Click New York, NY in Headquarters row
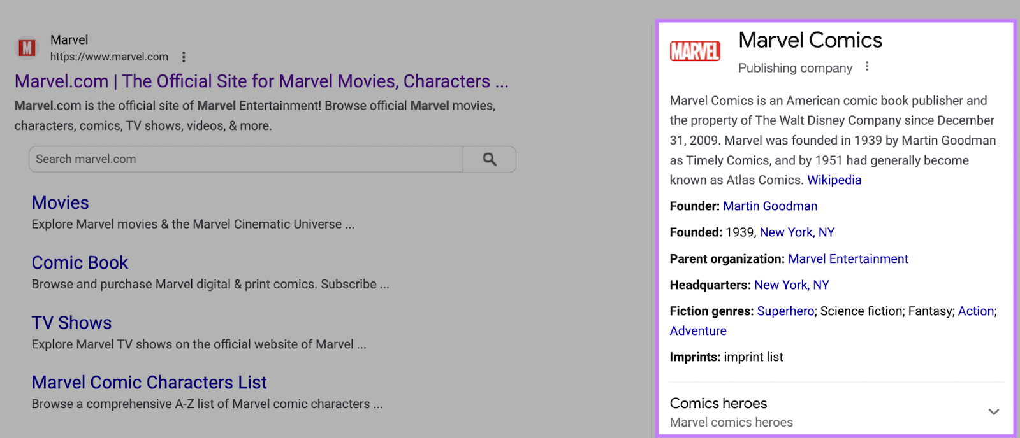Image resolution: width=1020 pixels, height=438 pixels. click(x=791, y=285)
